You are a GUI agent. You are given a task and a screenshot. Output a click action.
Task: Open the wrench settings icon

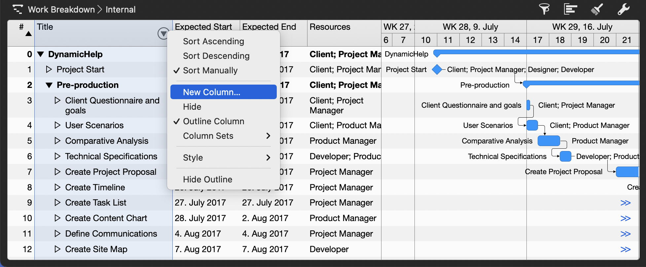[x=624, y=9]
